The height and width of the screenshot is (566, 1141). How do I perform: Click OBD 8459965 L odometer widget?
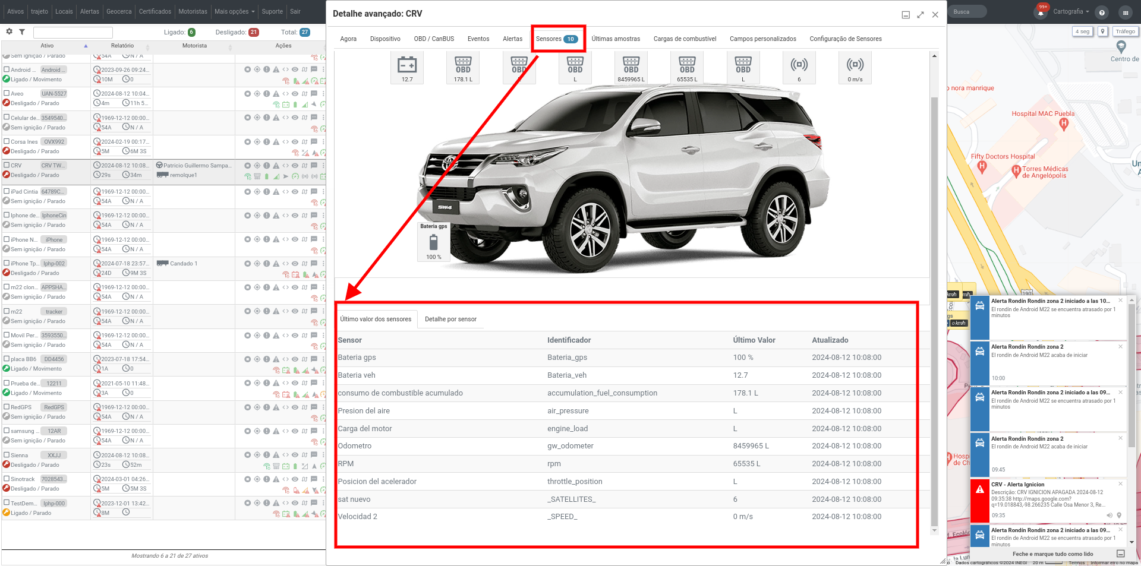[x=631, y=68]
